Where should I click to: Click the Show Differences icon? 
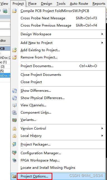(x=14, y=91)
